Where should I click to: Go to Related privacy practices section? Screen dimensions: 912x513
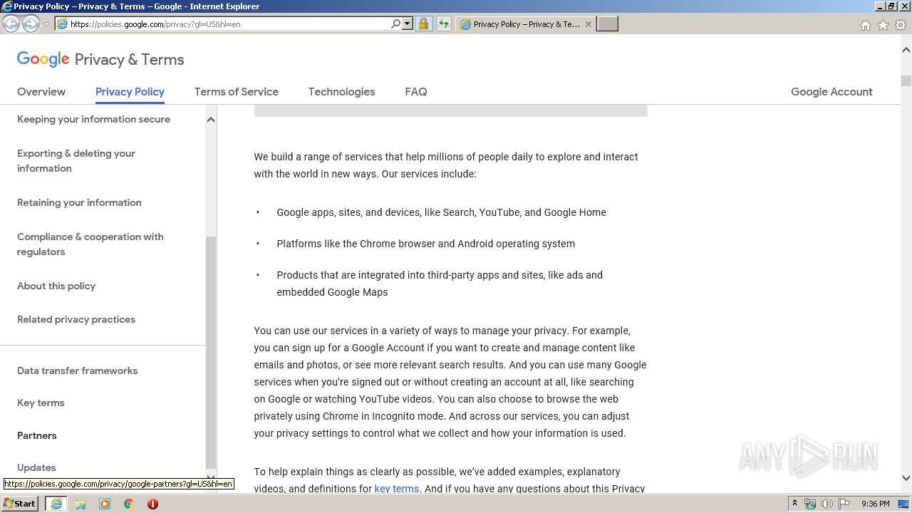point(76,319)
